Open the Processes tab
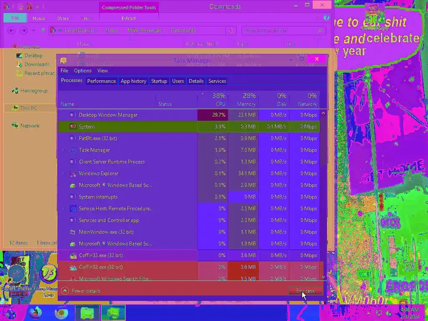This screenshot has width=428, height=321. pos(71,80)
